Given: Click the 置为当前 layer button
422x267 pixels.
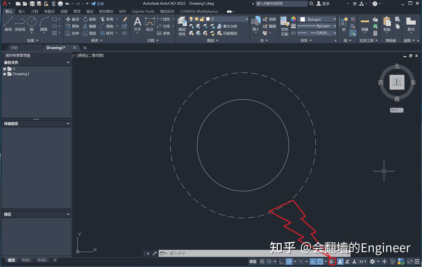Looking at the screenshot, I should tap(230, 26).
